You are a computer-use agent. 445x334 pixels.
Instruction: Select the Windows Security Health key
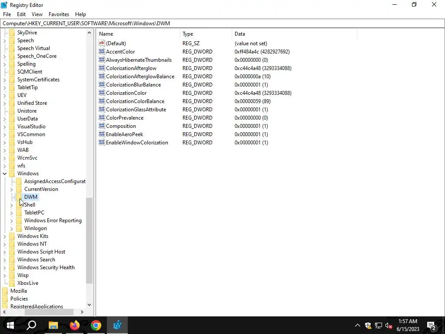(46, 267)
